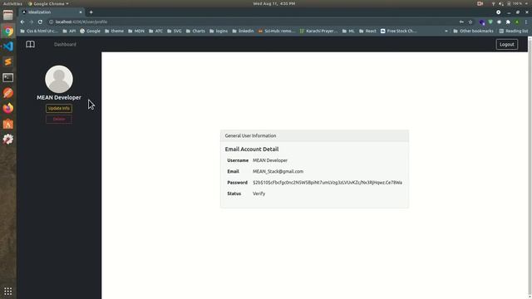Screen dimensions: 532x299
Task: Click the screen recording indicator in top bar
Action: [480, 3]
